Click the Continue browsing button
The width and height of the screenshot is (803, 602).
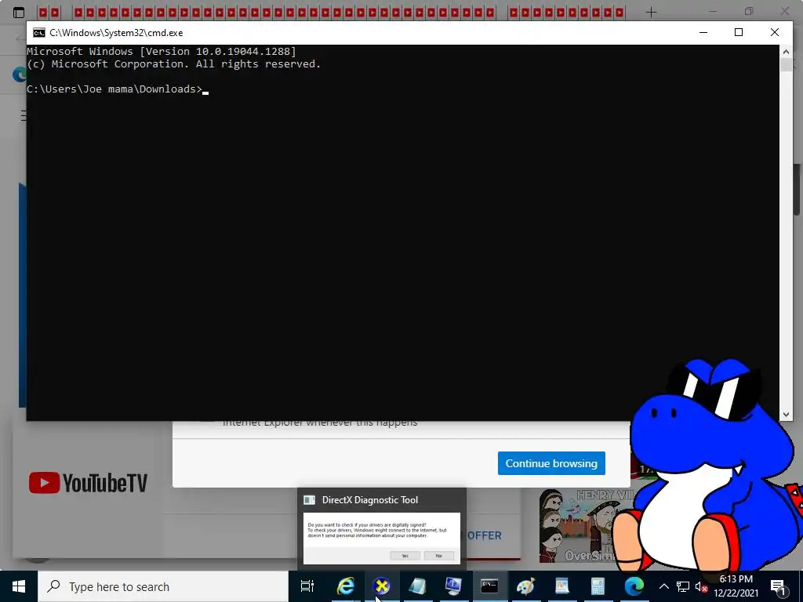[x=551, y=463]
